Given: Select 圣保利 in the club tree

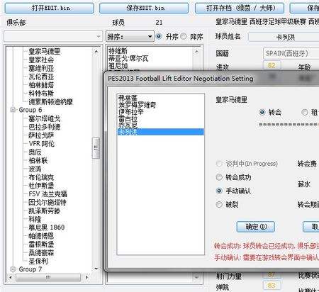Looking at the screenshot, I should point(38,261).
